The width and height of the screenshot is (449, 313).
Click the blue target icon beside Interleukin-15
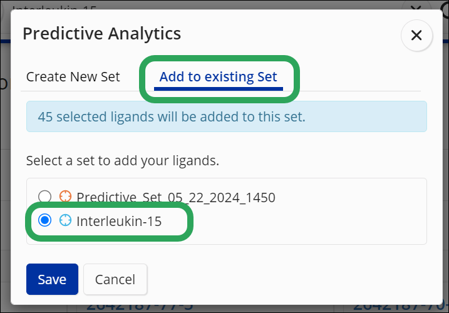(x=65, y=220)
